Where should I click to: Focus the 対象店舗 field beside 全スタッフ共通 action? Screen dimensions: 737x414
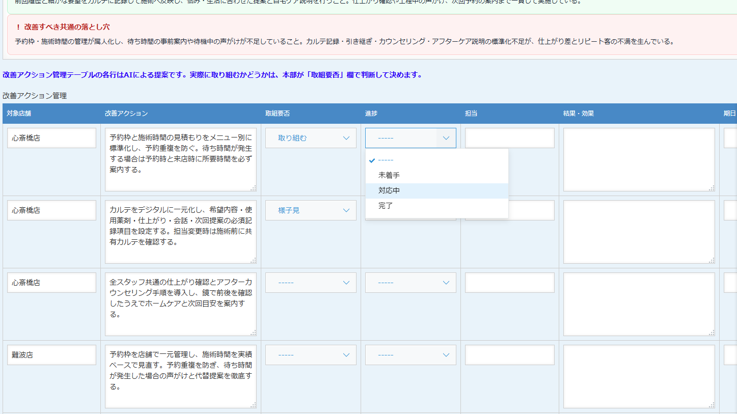(x=51, y=283)
